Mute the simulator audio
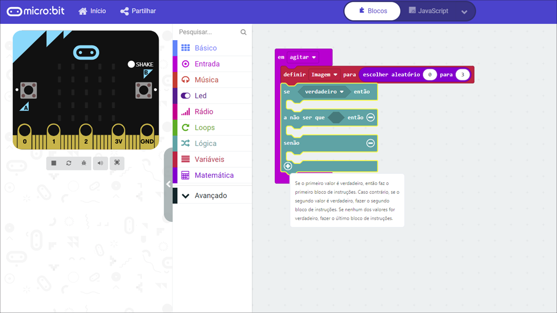 (101, 163)
